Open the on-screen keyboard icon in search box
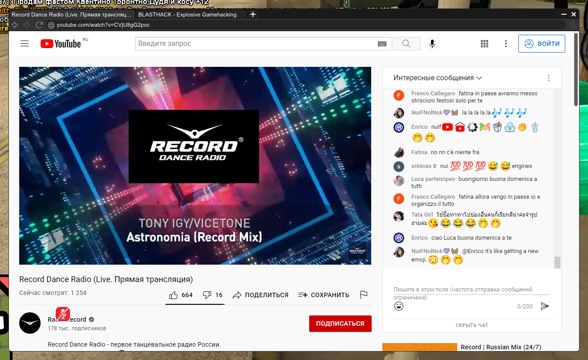The width and height of the screenshot is (588, 360). pyautogui.click(x=382, y=44)
